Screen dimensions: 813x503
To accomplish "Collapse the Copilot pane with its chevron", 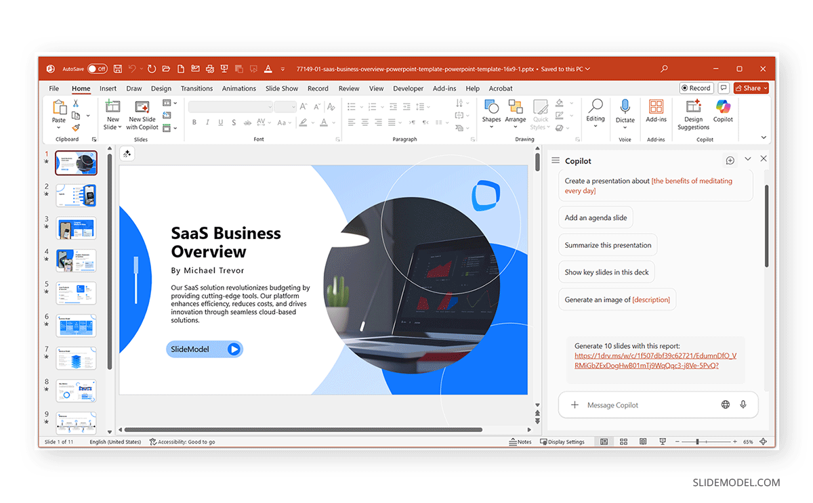I will (747, 158).
